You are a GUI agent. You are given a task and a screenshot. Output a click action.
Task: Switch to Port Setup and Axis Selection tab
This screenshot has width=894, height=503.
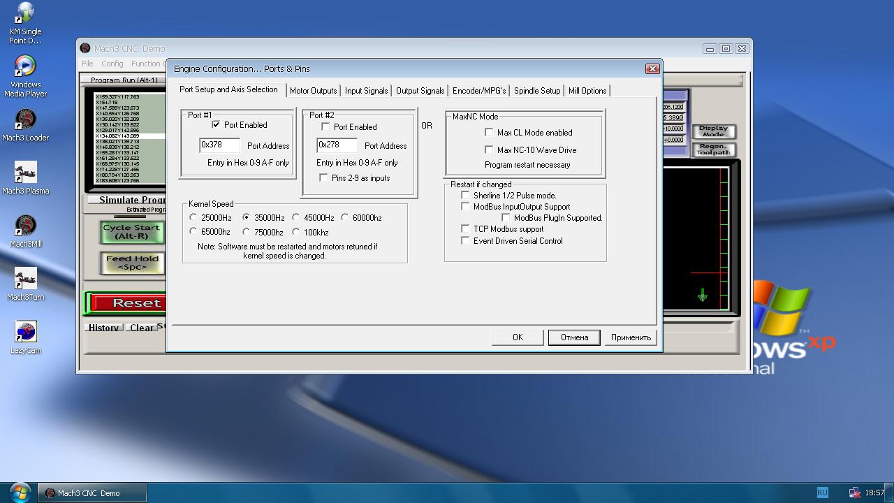tap(228, 89)
